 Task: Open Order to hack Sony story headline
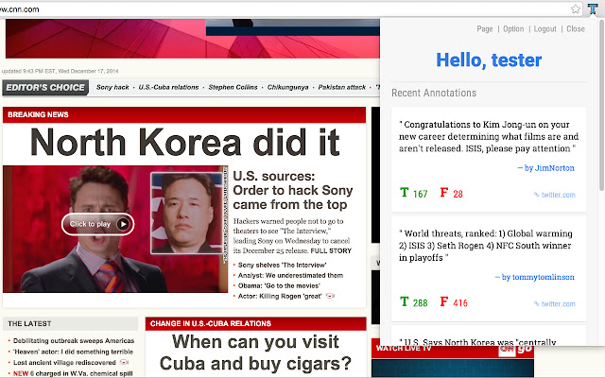(x=293, y=191)
